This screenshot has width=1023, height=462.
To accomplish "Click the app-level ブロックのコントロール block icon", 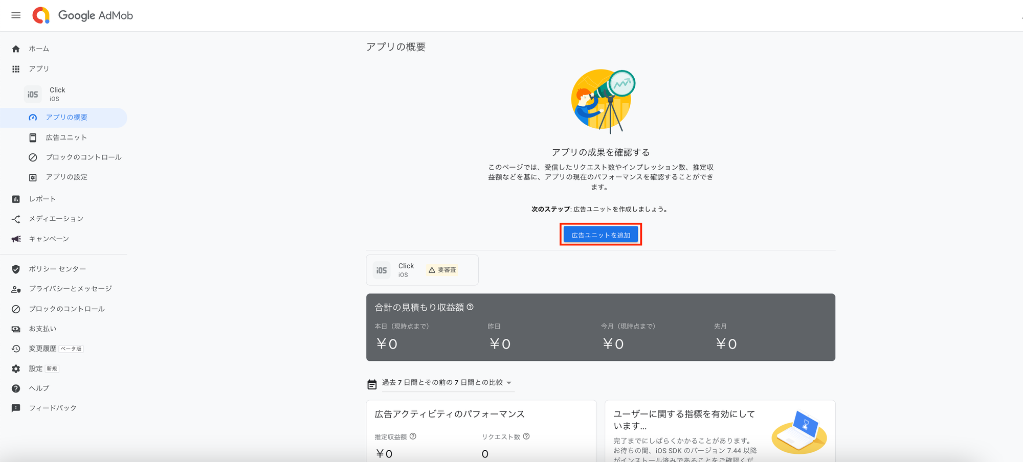I will click(x=33, y=157).
